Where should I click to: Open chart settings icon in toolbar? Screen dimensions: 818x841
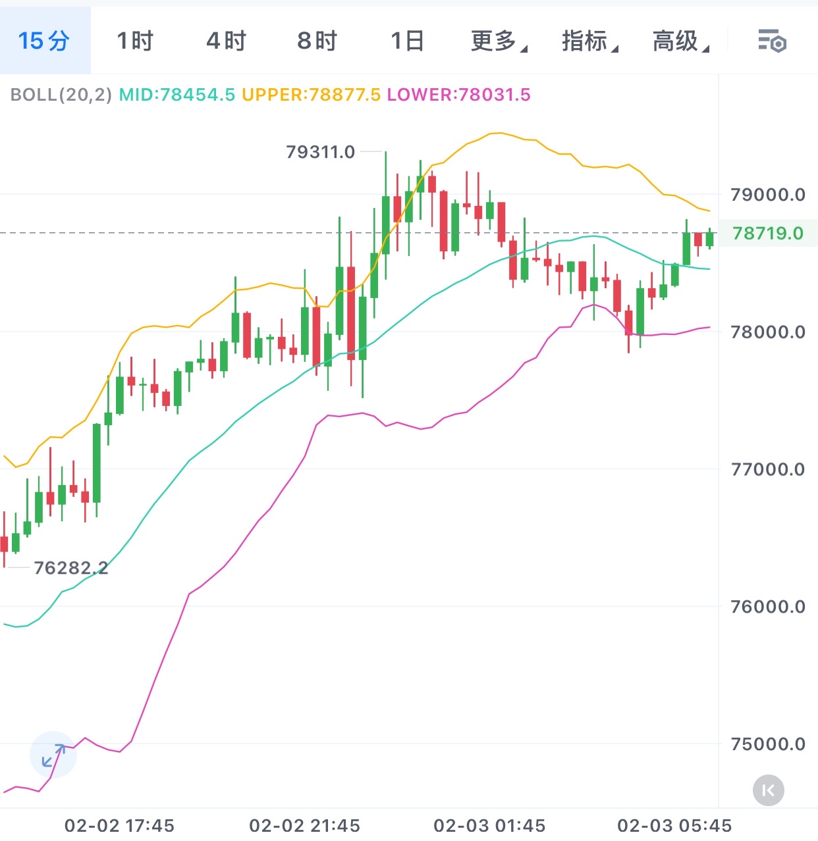[x=772, y=41]
